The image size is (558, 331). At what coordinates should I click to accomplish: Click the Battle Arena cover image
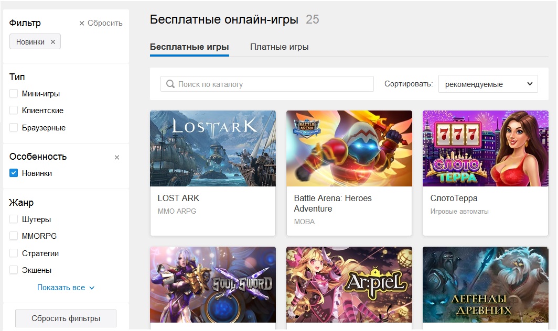(349, 148)
